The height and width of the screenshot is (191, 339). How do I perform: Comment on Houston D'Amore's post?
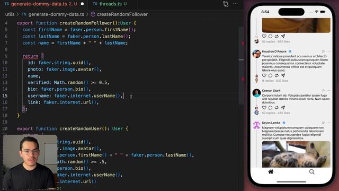point(270,75)
